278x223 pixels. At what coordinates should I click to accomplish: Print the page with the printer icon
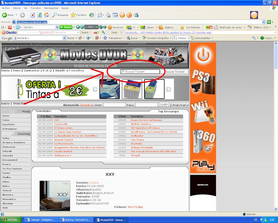pyautogui.click(x=108, y=15)
